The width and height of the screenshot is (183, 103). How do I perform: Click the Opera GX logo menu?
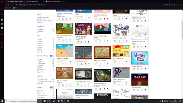coord(2,1)
